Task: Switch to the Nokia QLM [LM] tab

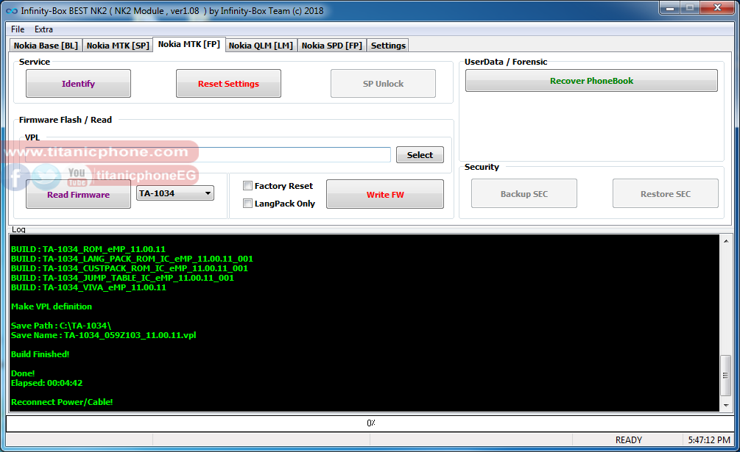Action: pos(261,46)
